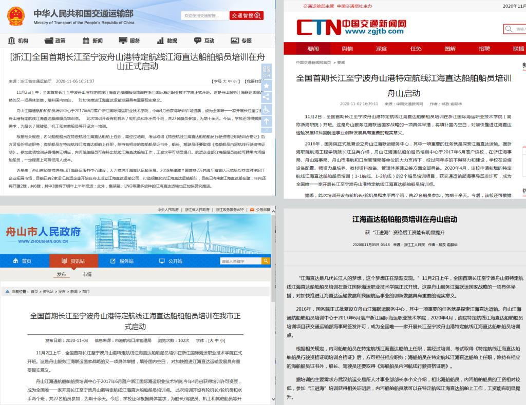Screen dimensions: 526x405
Task: Click the 市情 sub-tab under 资讯站
Action: (87, 274)
